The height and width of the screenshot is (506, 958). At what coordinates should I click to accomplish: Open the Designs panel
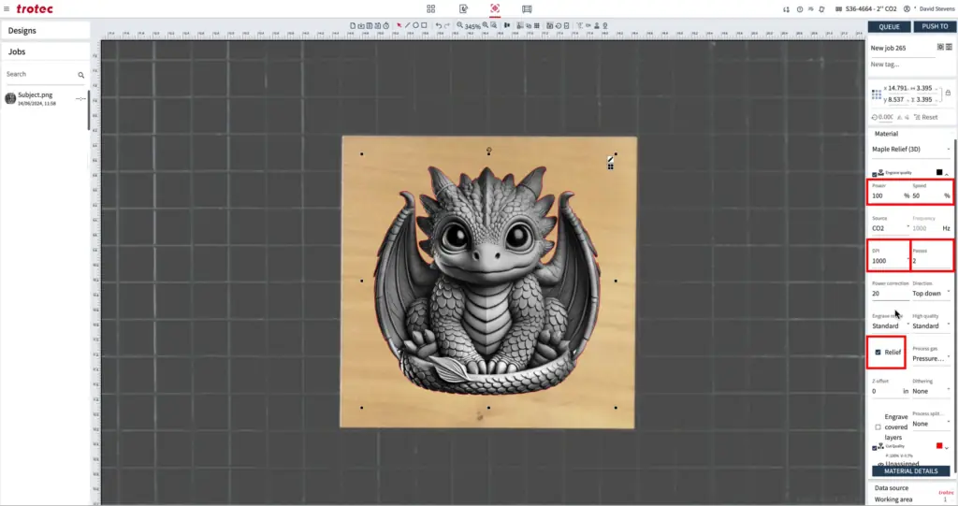[x=46, y=31]
